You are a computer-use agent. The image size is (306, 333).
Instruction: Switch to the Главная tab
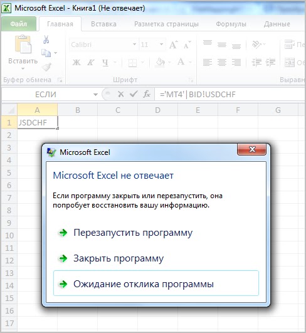pos(60,24)
